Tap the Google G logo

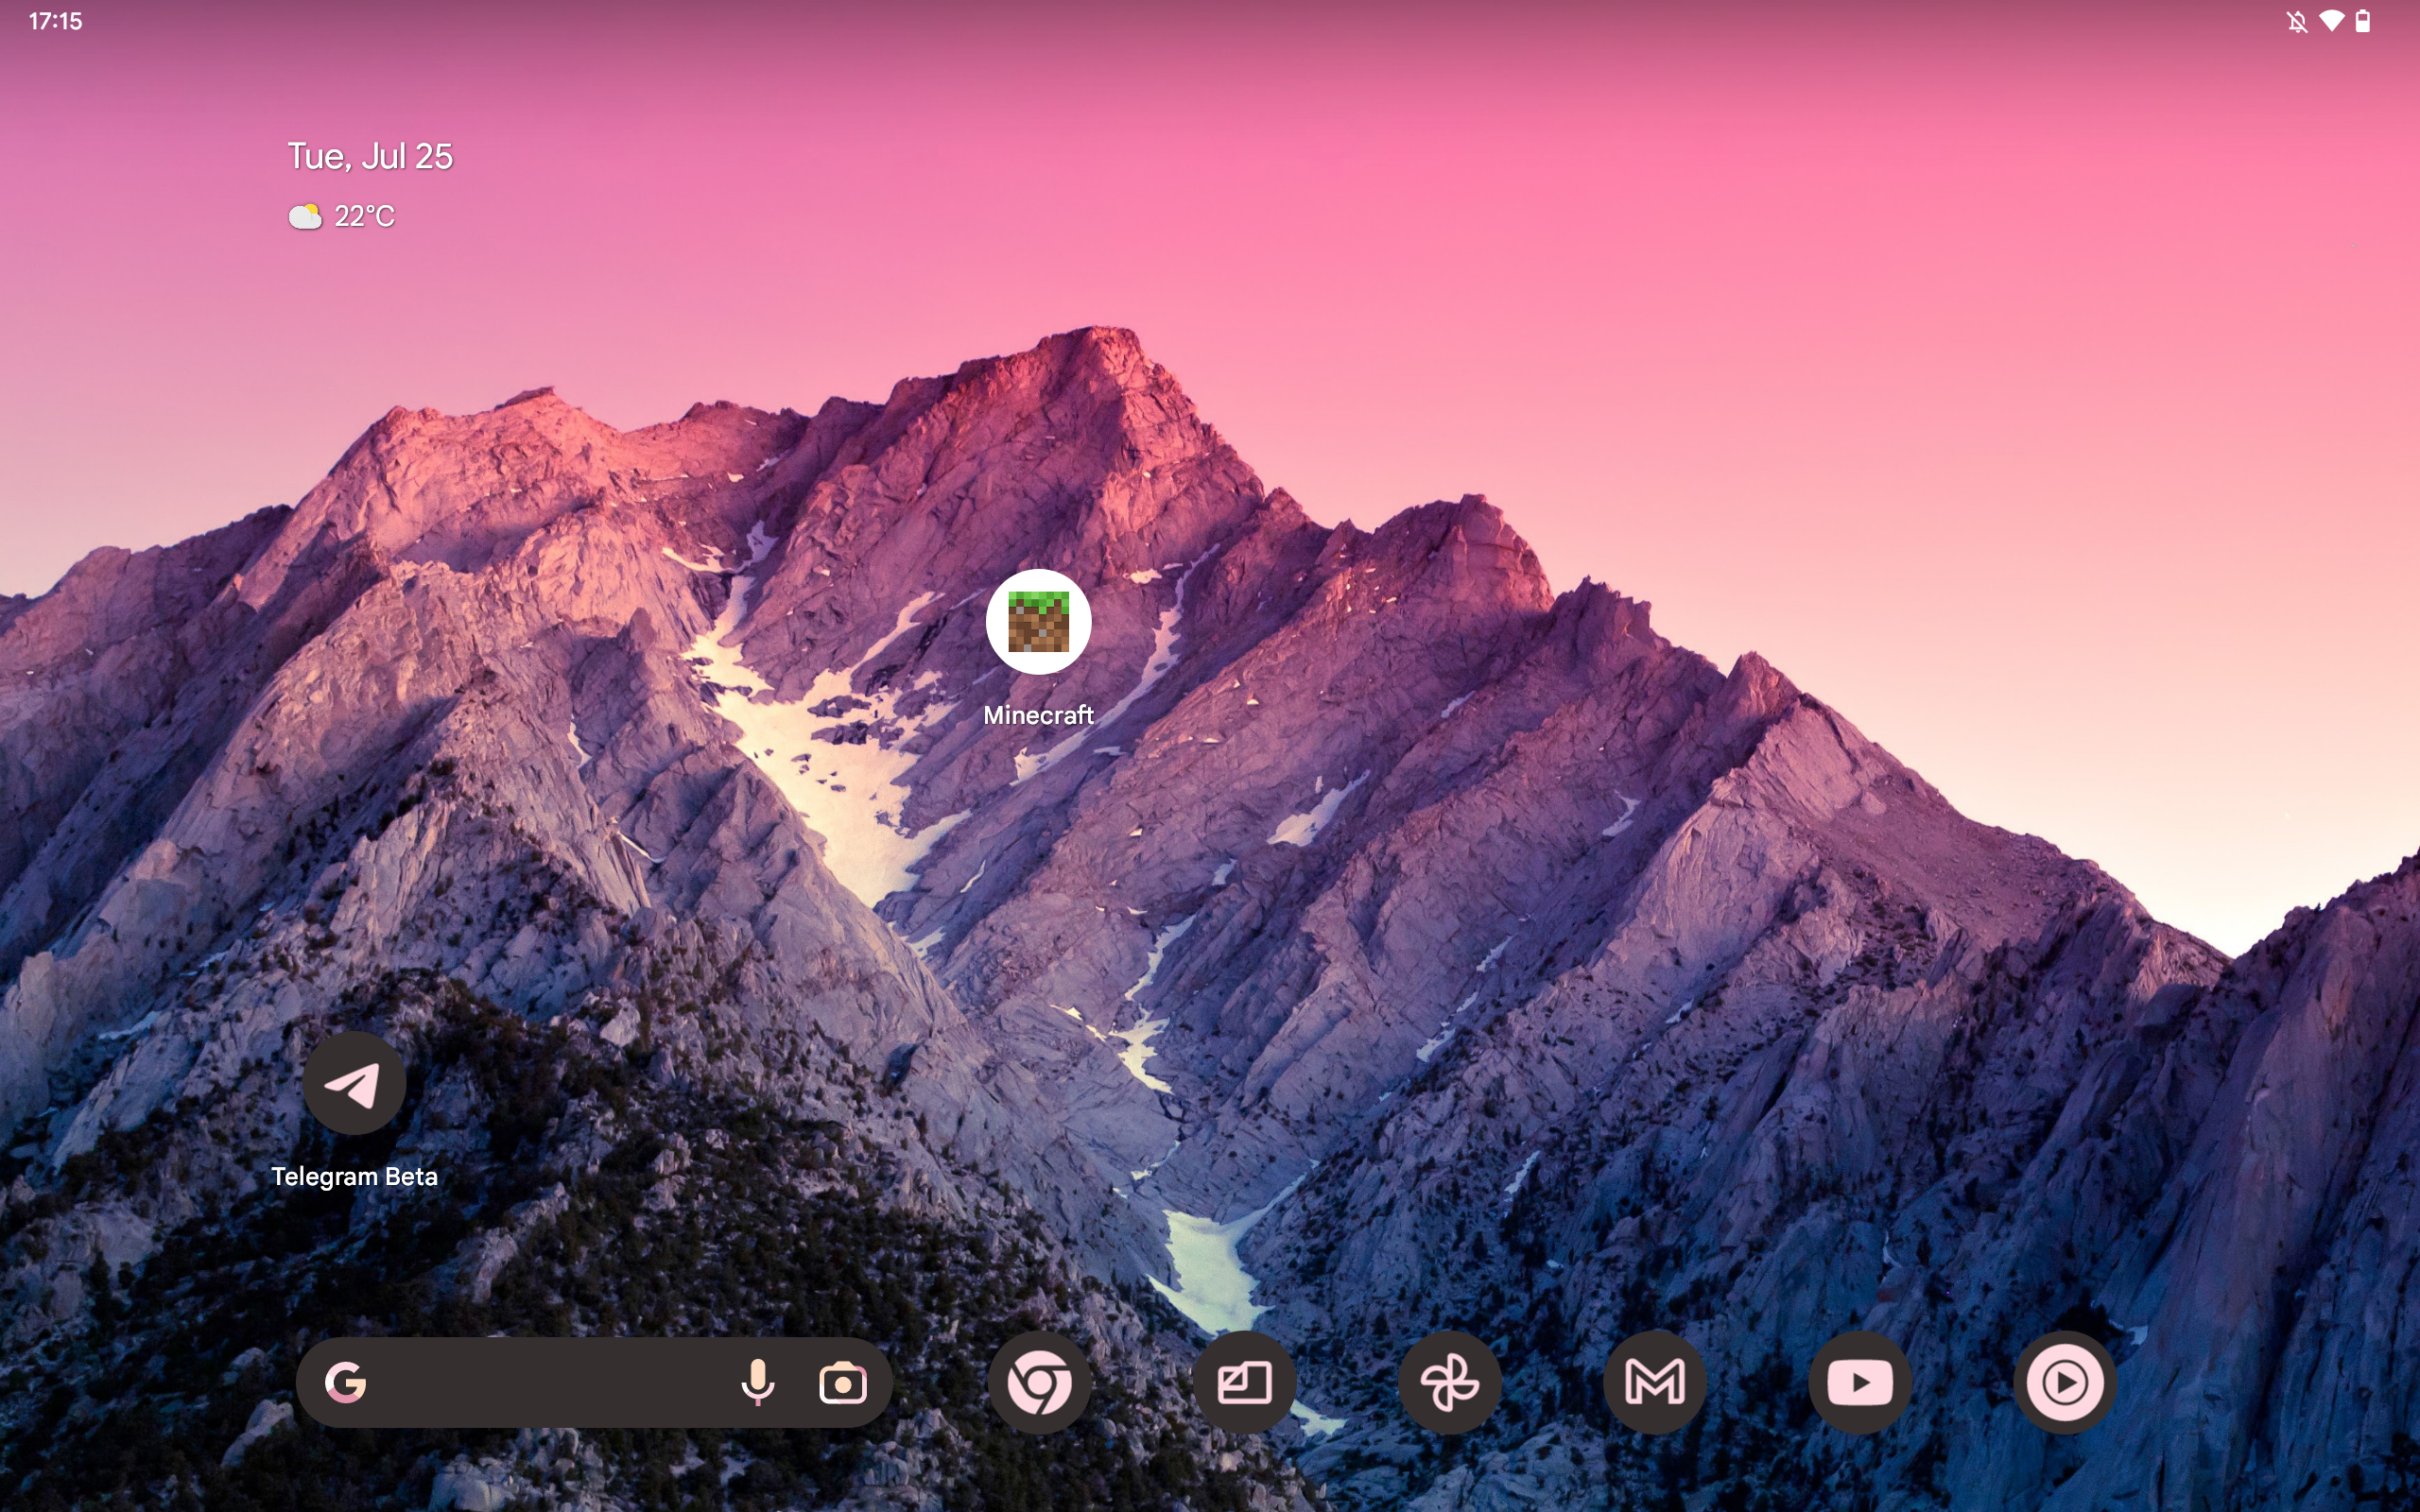point(346,1382)
